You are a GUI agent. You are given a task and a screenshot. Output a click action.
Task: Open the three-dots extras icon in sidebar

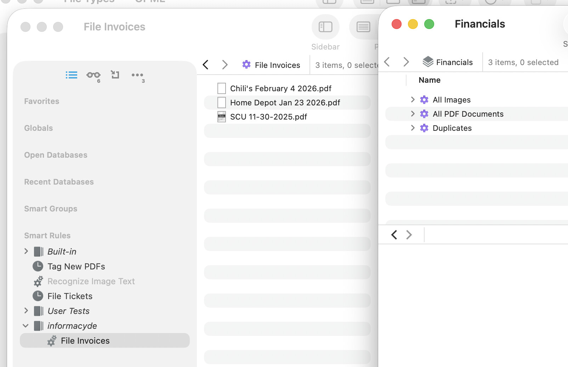coord(137,75)
